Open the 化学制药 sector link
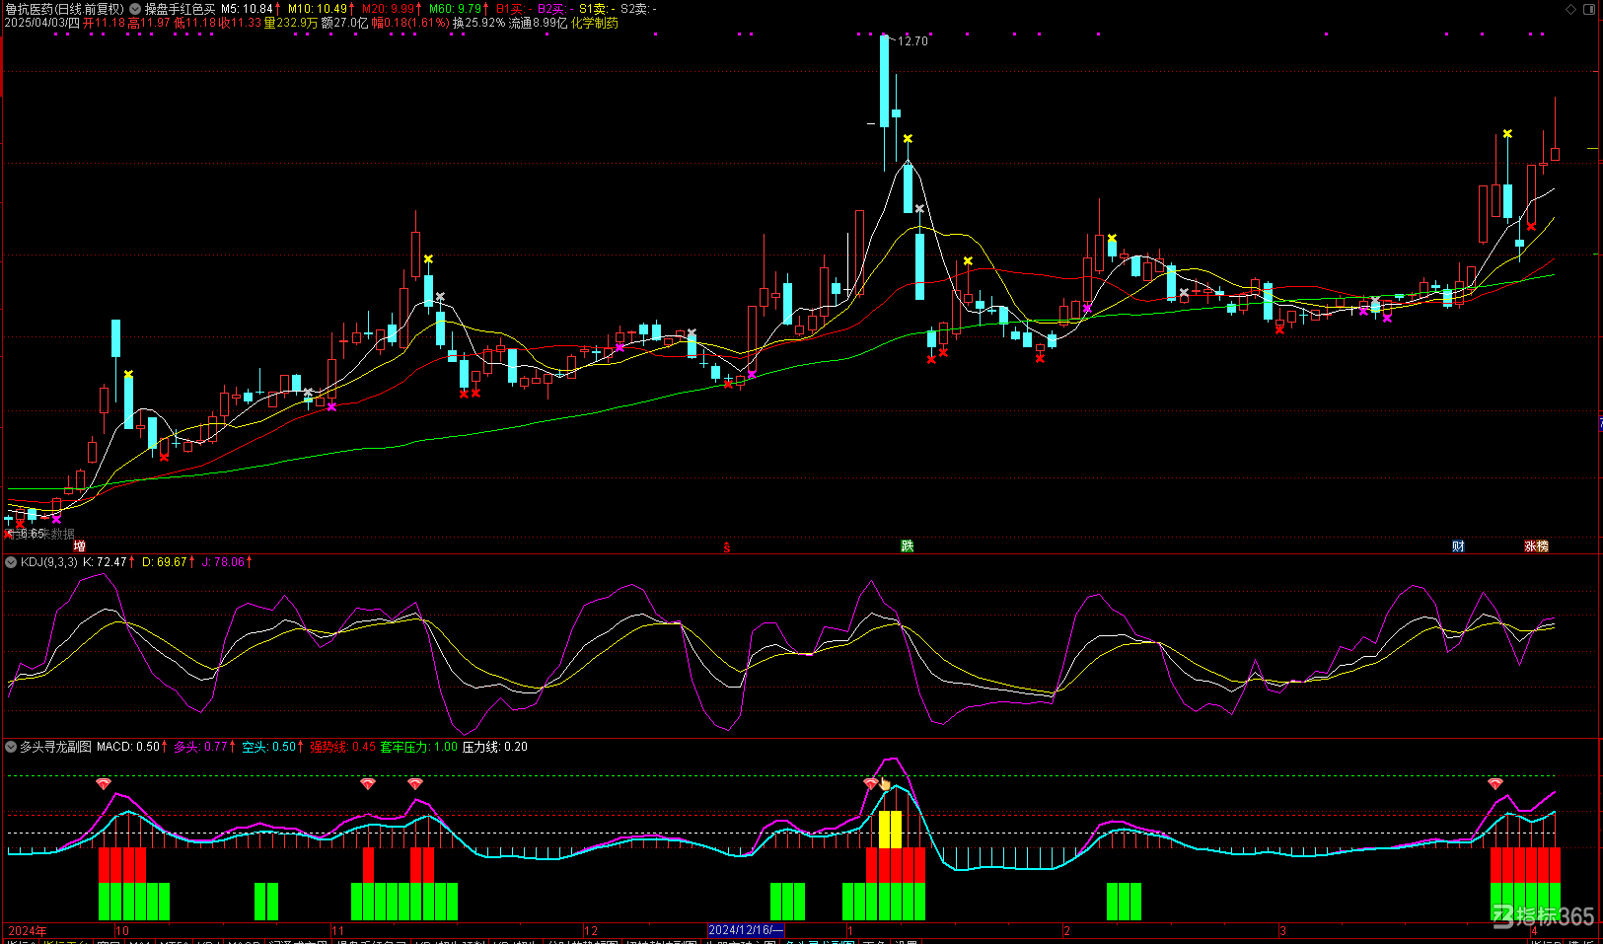Screen dimensions: 1603x944 point(595,23)
